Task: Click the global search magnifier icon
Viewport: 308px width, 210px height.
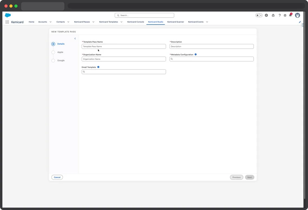Action: point(118,15)
